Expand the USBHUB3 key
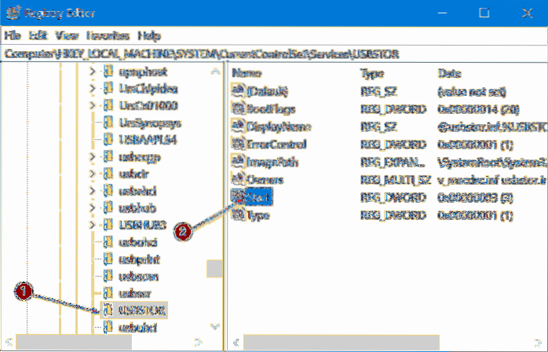548x352 pixels. (x=93, y=225)
